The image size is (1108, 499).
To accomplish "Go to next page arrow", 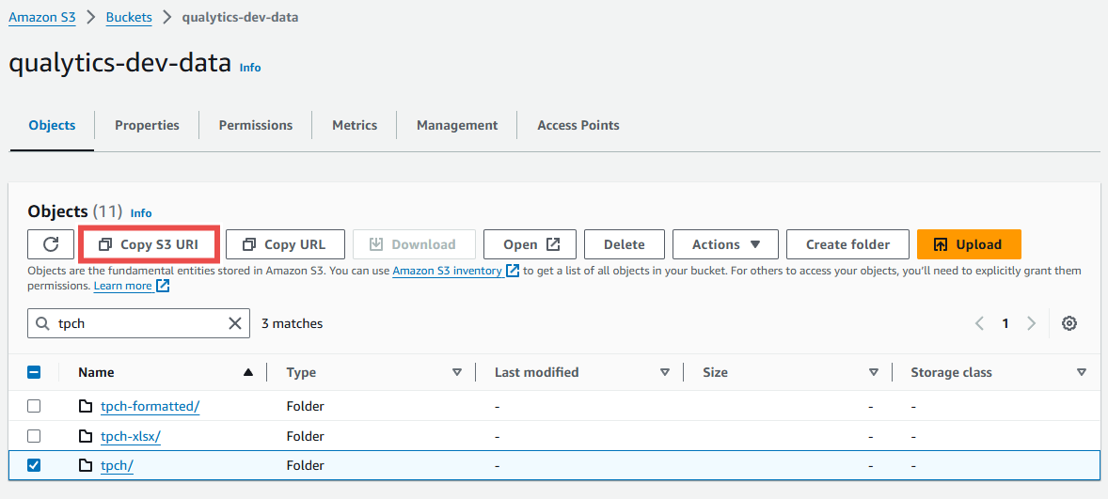I will click(x=1031, y=323).
